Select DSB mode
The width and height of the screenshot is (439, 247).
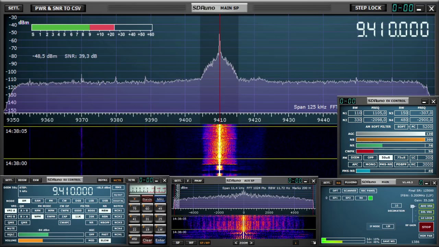[78, 201]
